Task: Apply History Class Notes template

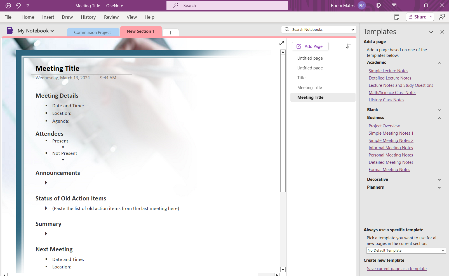Action: pyautogui.click(x=386, y=100)
